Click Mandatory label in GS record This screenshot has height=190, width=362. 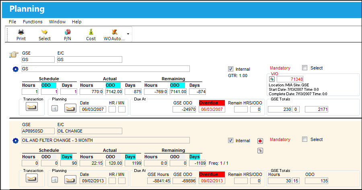pyautogui.click(x=280, y=68)
